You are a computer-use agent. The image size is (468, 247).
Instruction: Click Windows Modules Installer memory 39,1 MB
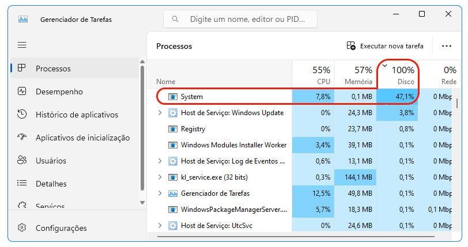[360, 145]
